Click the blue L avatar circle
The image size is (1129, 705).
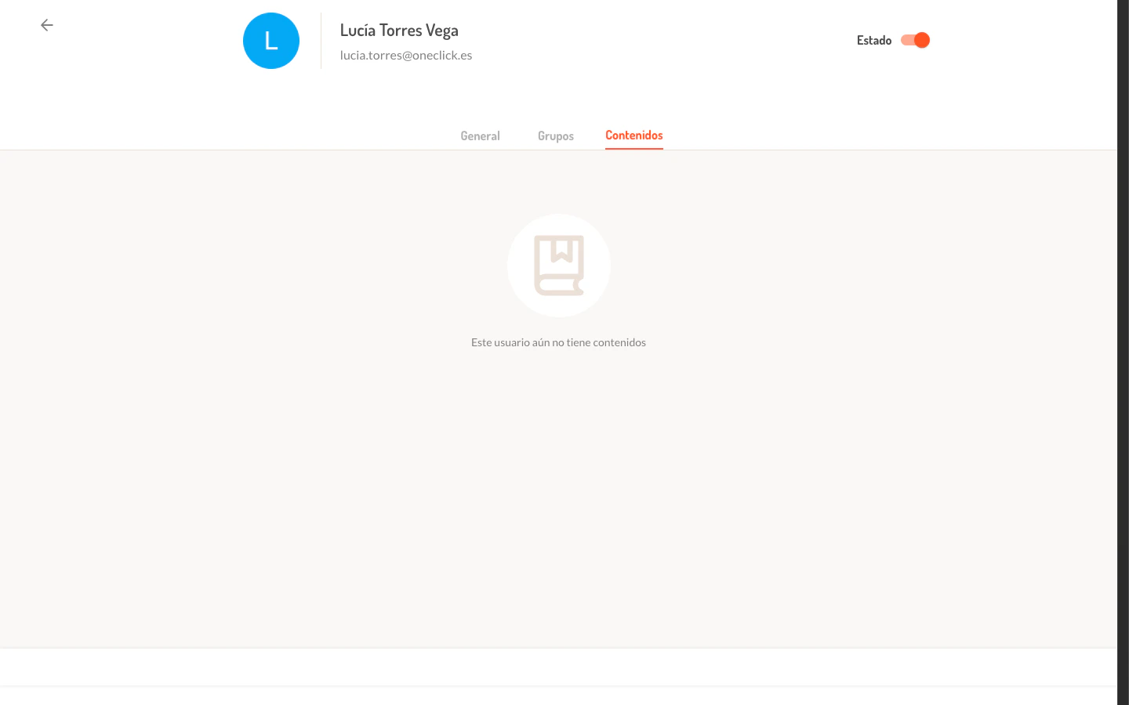point(271,41)
